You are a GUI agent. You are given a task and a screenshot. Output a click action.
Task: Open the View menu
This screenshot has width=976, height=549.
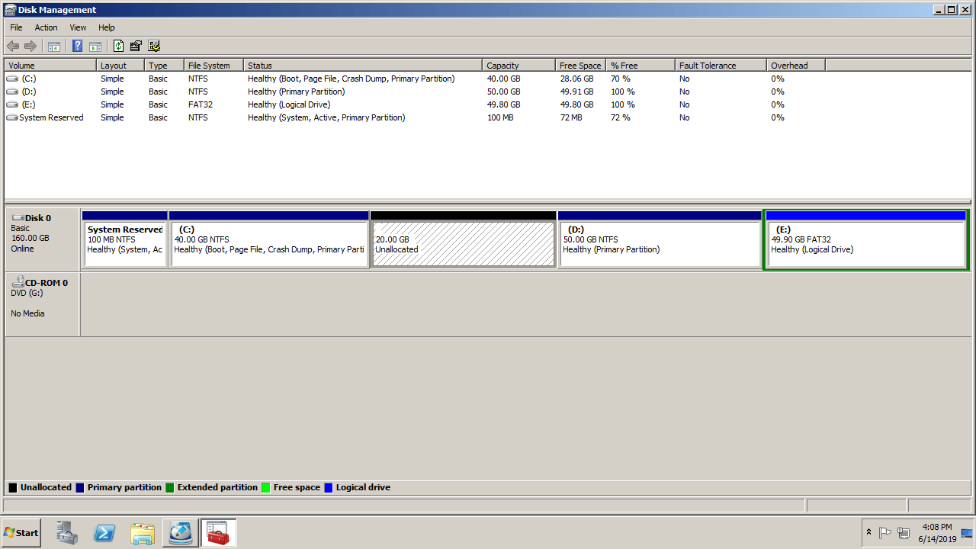tap(78, 27)
